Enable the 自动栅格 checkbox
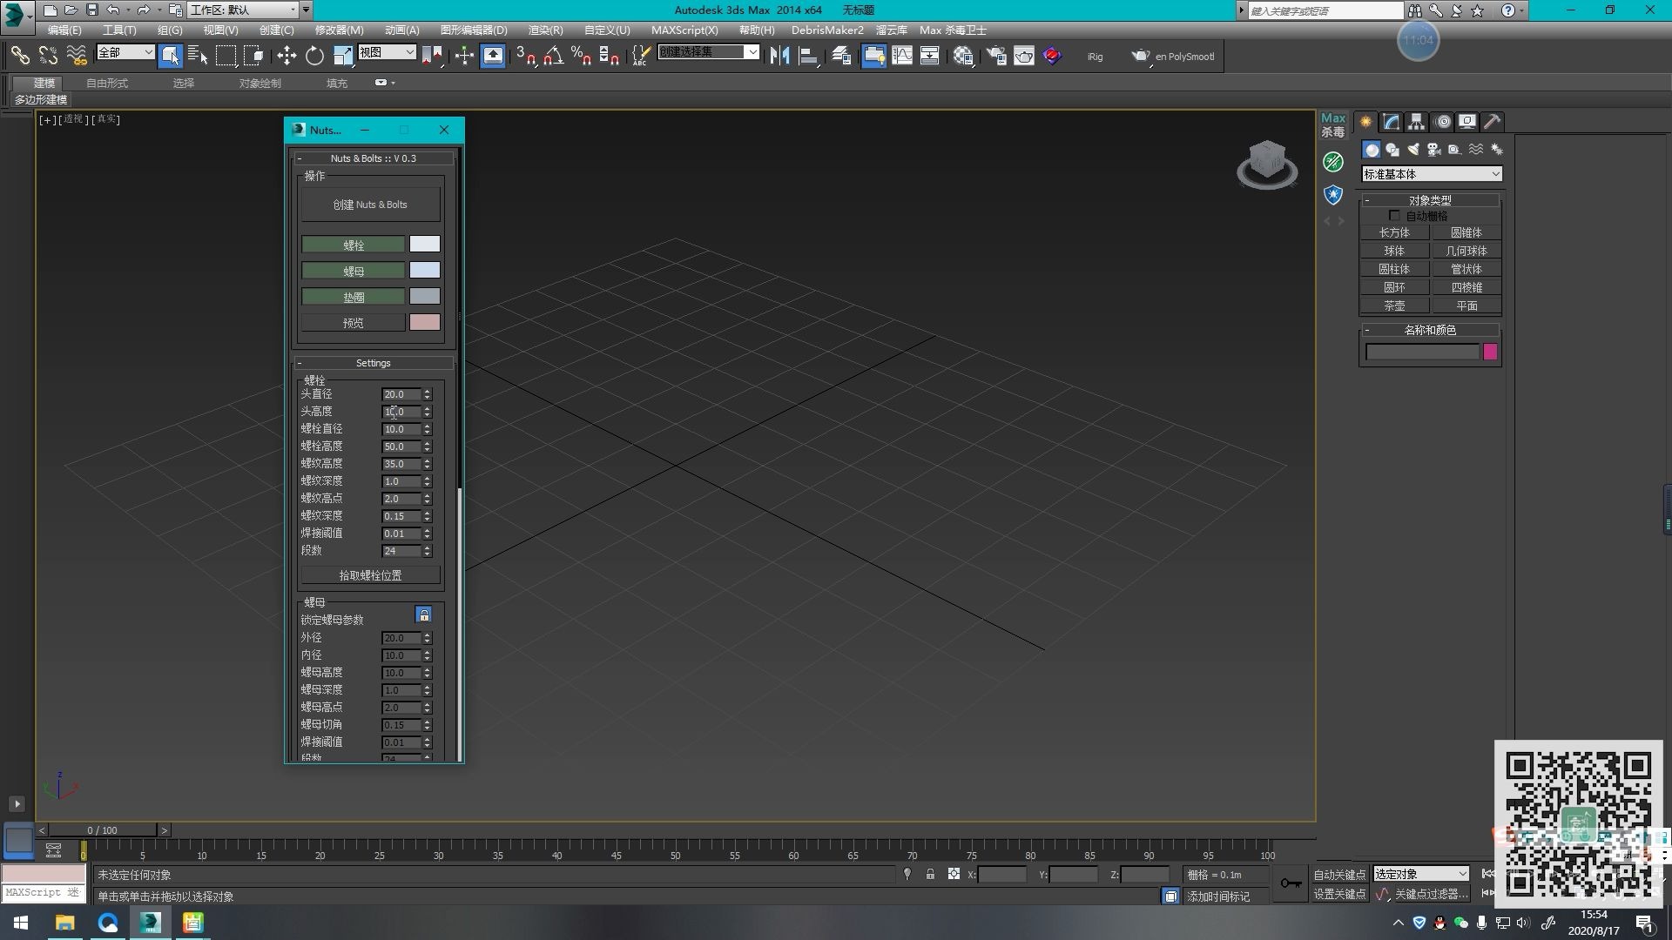Viewport: 1672px width, 940px height. 1394,215
